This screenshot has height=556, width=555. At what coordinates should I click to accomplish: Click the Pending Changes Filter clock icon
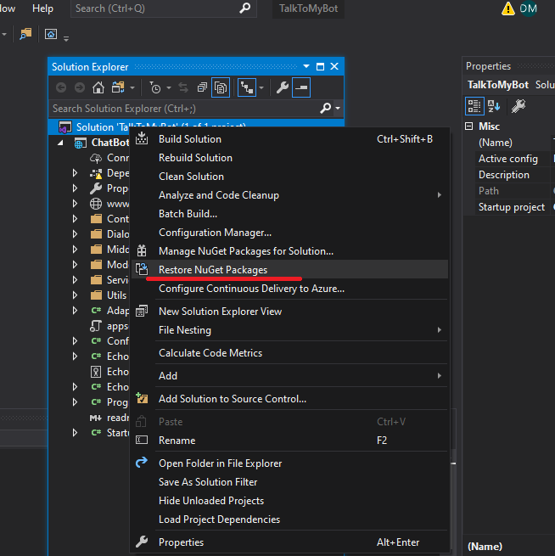pyautogui.click(x=155, y=87)
